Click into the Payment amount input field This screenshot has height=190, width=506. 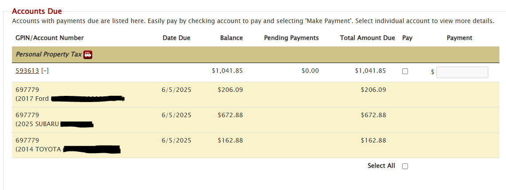[462, 72]
